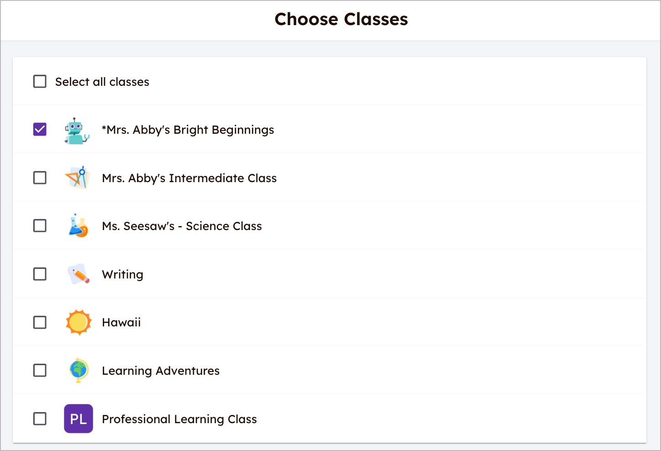The width and height of the screenshot is (661, 451).
Task: Click the pencil icon for Writing
Action: coord(78,274)
